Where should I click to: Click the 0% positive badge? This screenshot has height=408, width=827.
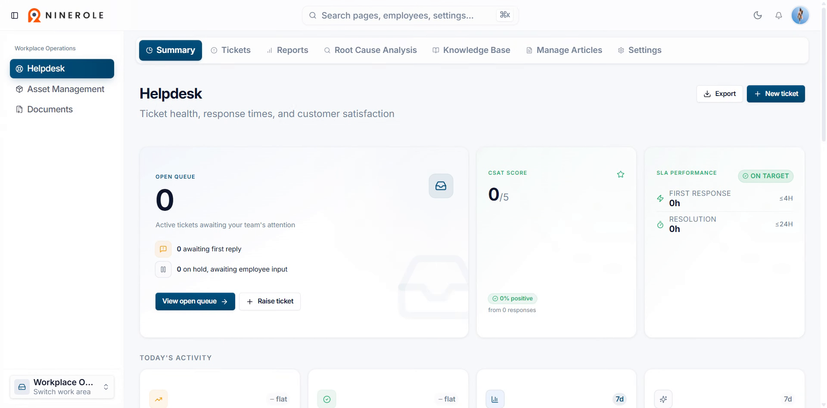(513, 299)
